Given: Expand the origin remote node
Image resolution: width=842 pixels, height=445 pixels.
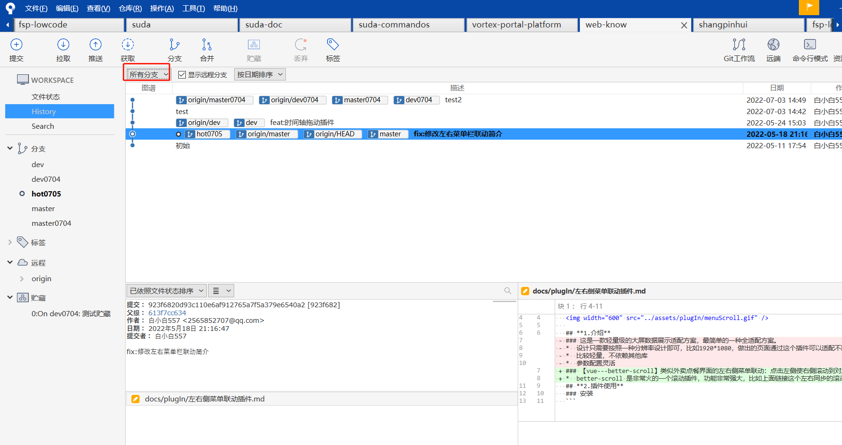Looking at the screenshot, I should pyautogui.click(x=22, y=278).
